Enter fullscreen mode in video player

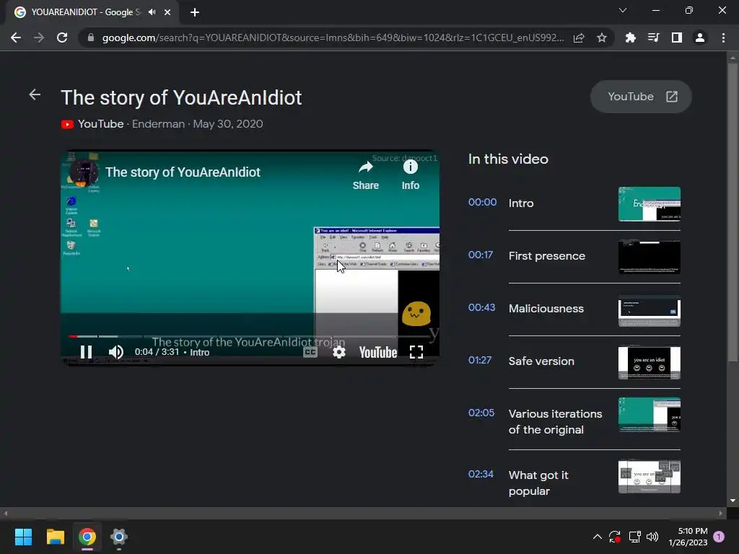(416, 352)
